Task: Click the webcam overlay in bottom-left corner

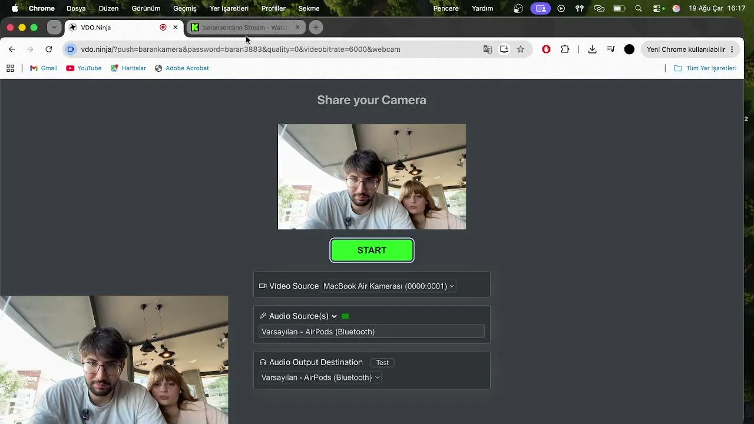Action: [114, 360]
